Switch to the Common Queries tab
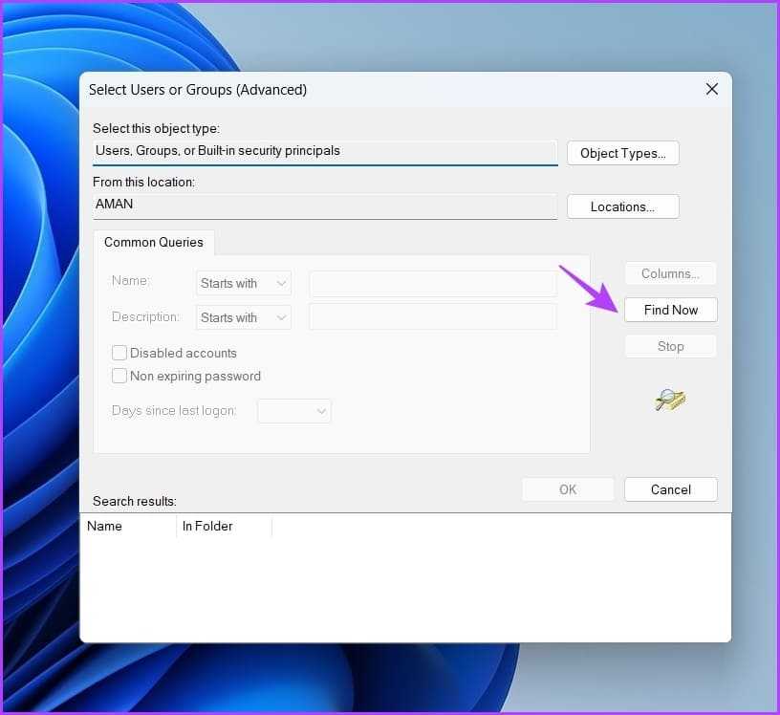This screenshot has height=715, width=780. click(155, 242)
